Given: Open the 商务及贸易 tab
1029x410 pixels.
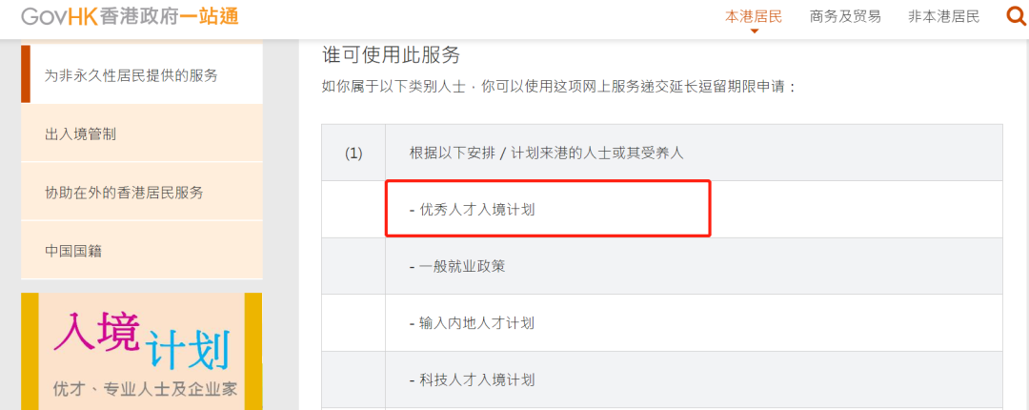Looking at the screenshot, I should [x=845, y=17].
